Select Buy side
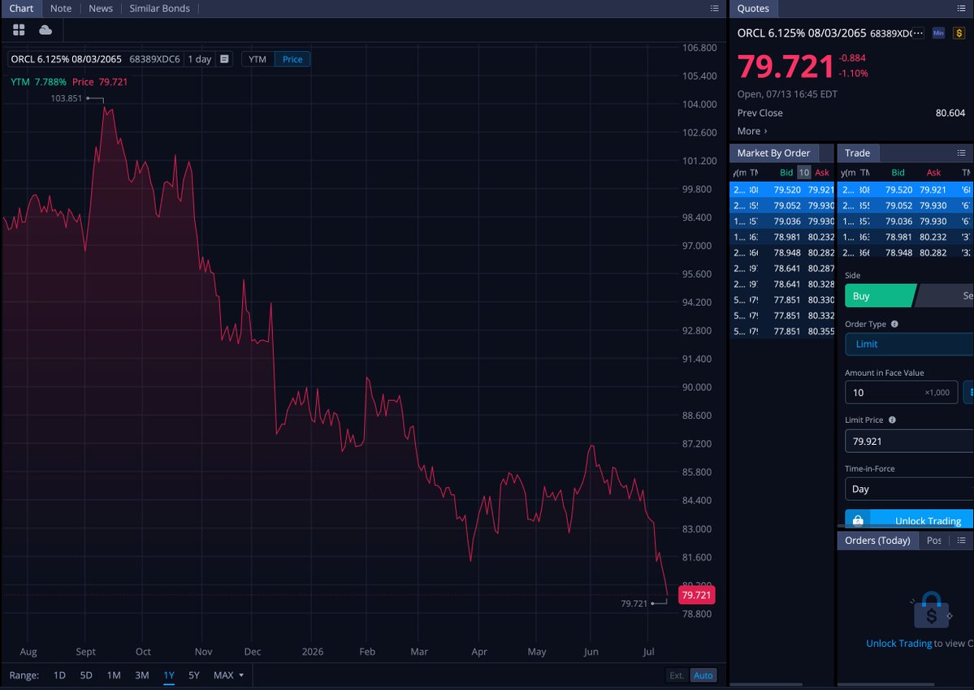Viewport: 974px width, 690px height. [x=881, y=296]
